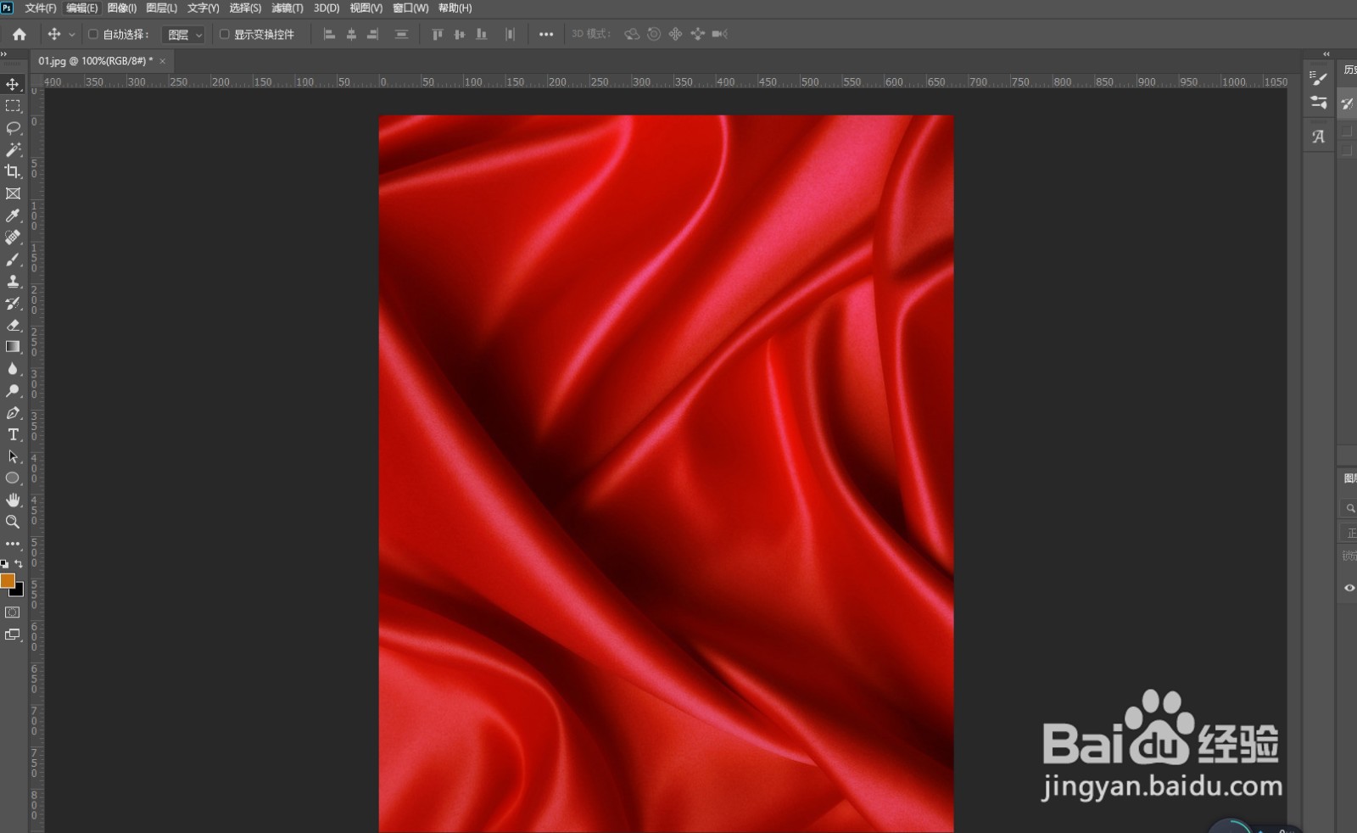This screenshot has width=1357, height=833.
Task: Align horizontal centers
Action: [351, 35]
